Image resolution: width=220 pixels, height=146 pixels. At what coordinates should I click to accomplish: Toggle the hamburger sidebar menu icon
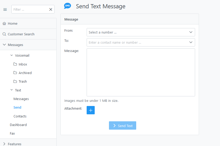[x=5, y=9]
